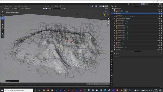Open outliner filter dropdown
This screenshot has height=92, width=163.
click(x=159, y=6)
